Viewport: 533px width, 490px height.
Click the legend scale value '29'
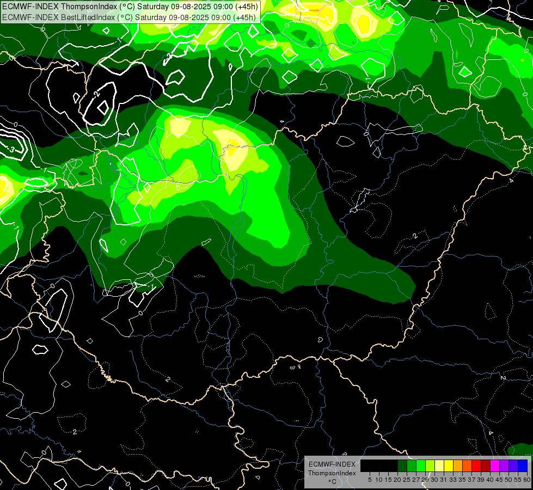426,480
